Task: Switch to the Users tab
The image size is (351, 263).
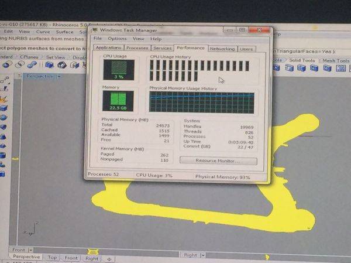Action: click(x=246, y=49)
